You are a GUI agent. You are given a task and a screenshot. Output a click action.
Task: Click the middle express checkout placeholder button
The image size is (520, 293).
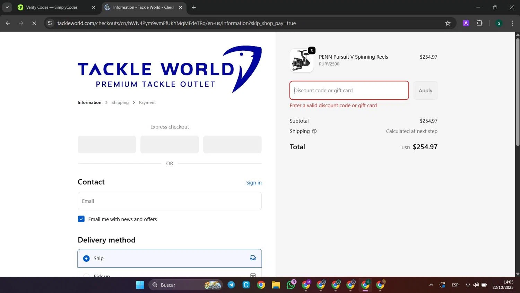[170, 144]
